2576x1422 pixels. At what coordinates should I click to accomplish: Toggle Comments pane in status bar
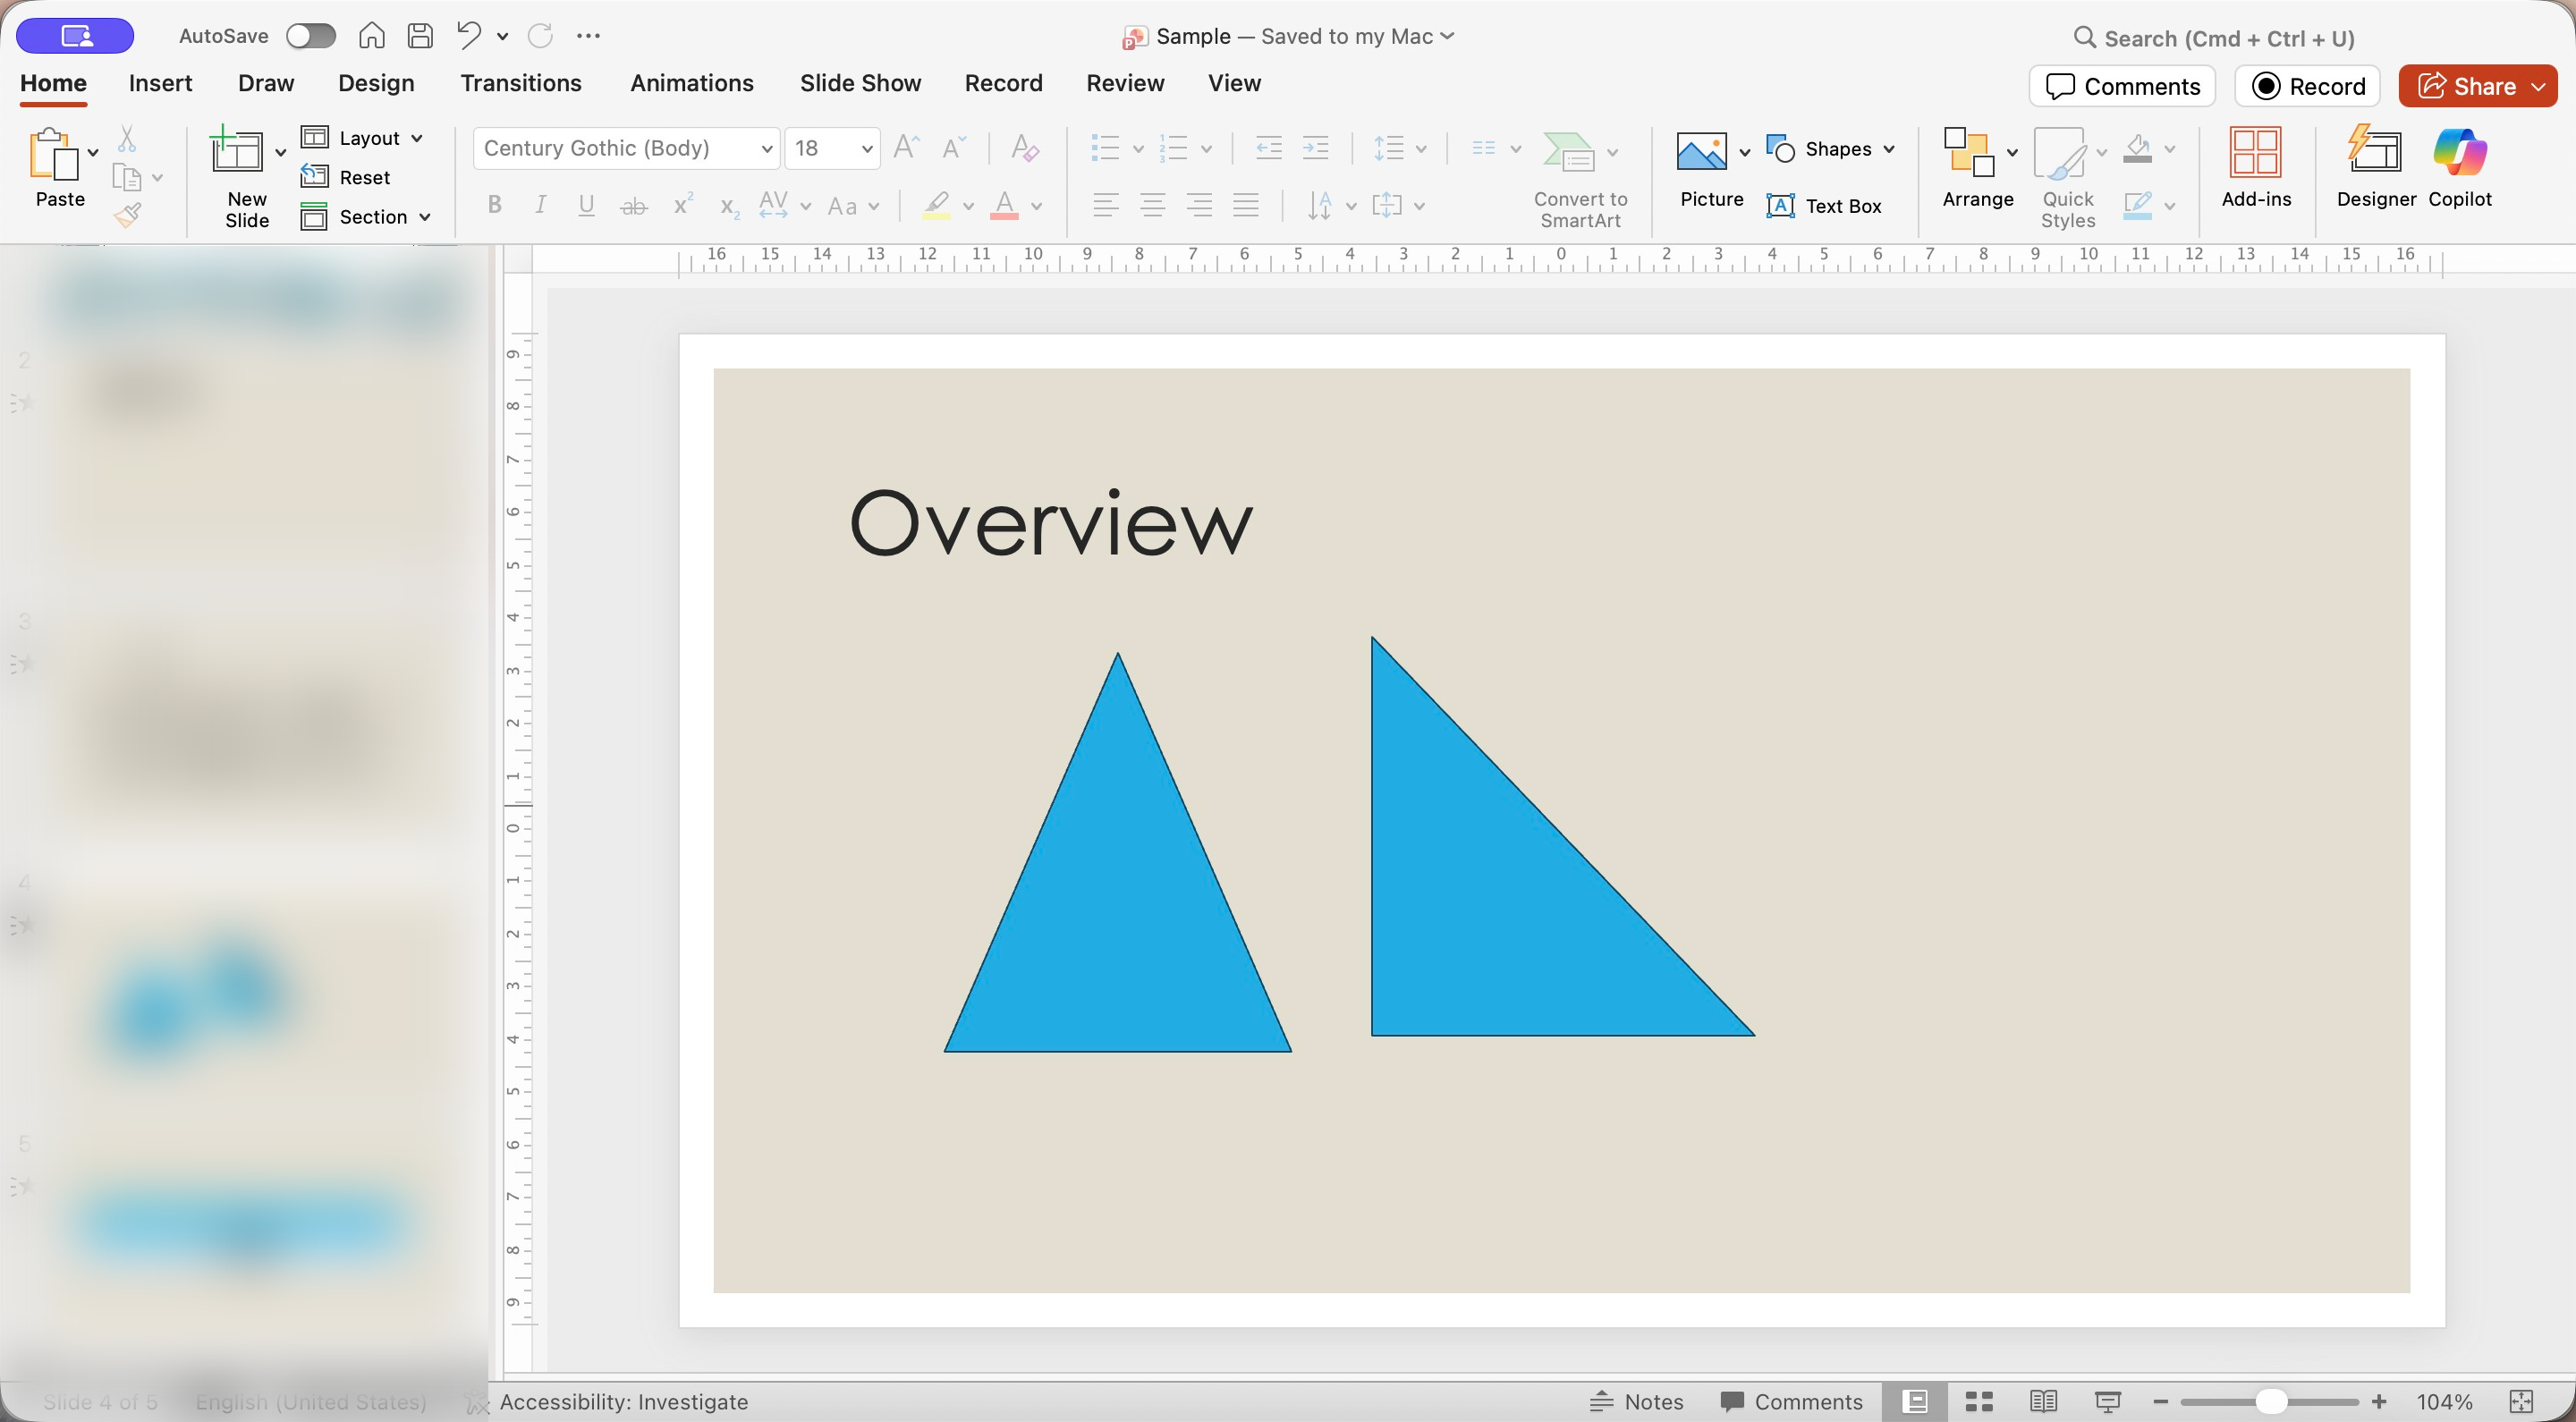point(1791,1401)
